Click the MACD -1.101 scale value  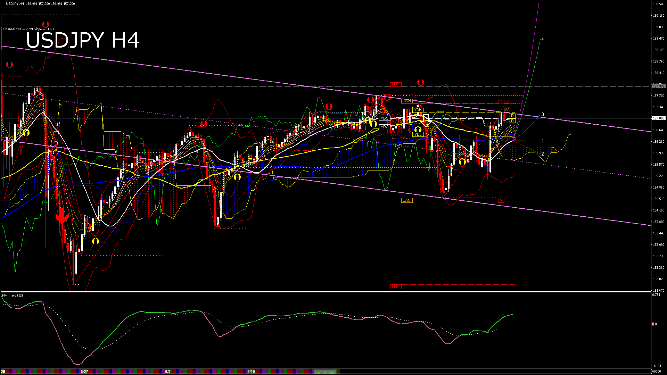pos(657,366)
